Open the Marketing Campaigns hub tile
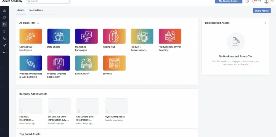 pos(86,36)
